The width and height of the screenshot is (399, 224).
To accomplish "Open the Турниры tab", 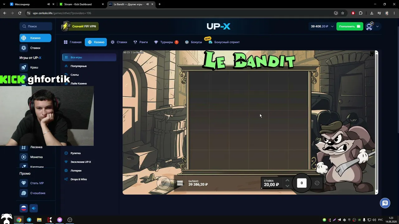I will (x=166, y=42).
